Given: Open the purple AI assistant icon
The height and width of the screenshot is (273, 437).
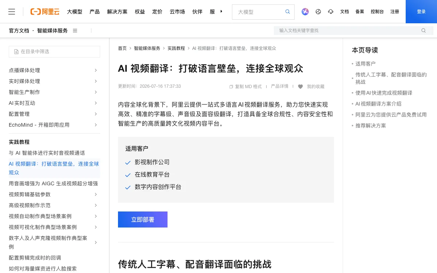Looking at the screenshot, I should (305, 12).
